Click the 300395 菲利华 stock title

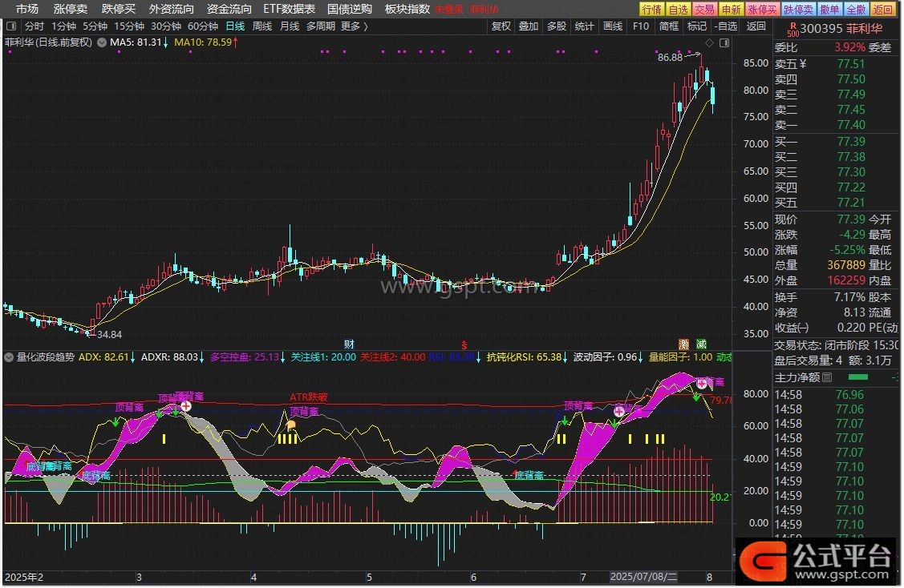841,29
